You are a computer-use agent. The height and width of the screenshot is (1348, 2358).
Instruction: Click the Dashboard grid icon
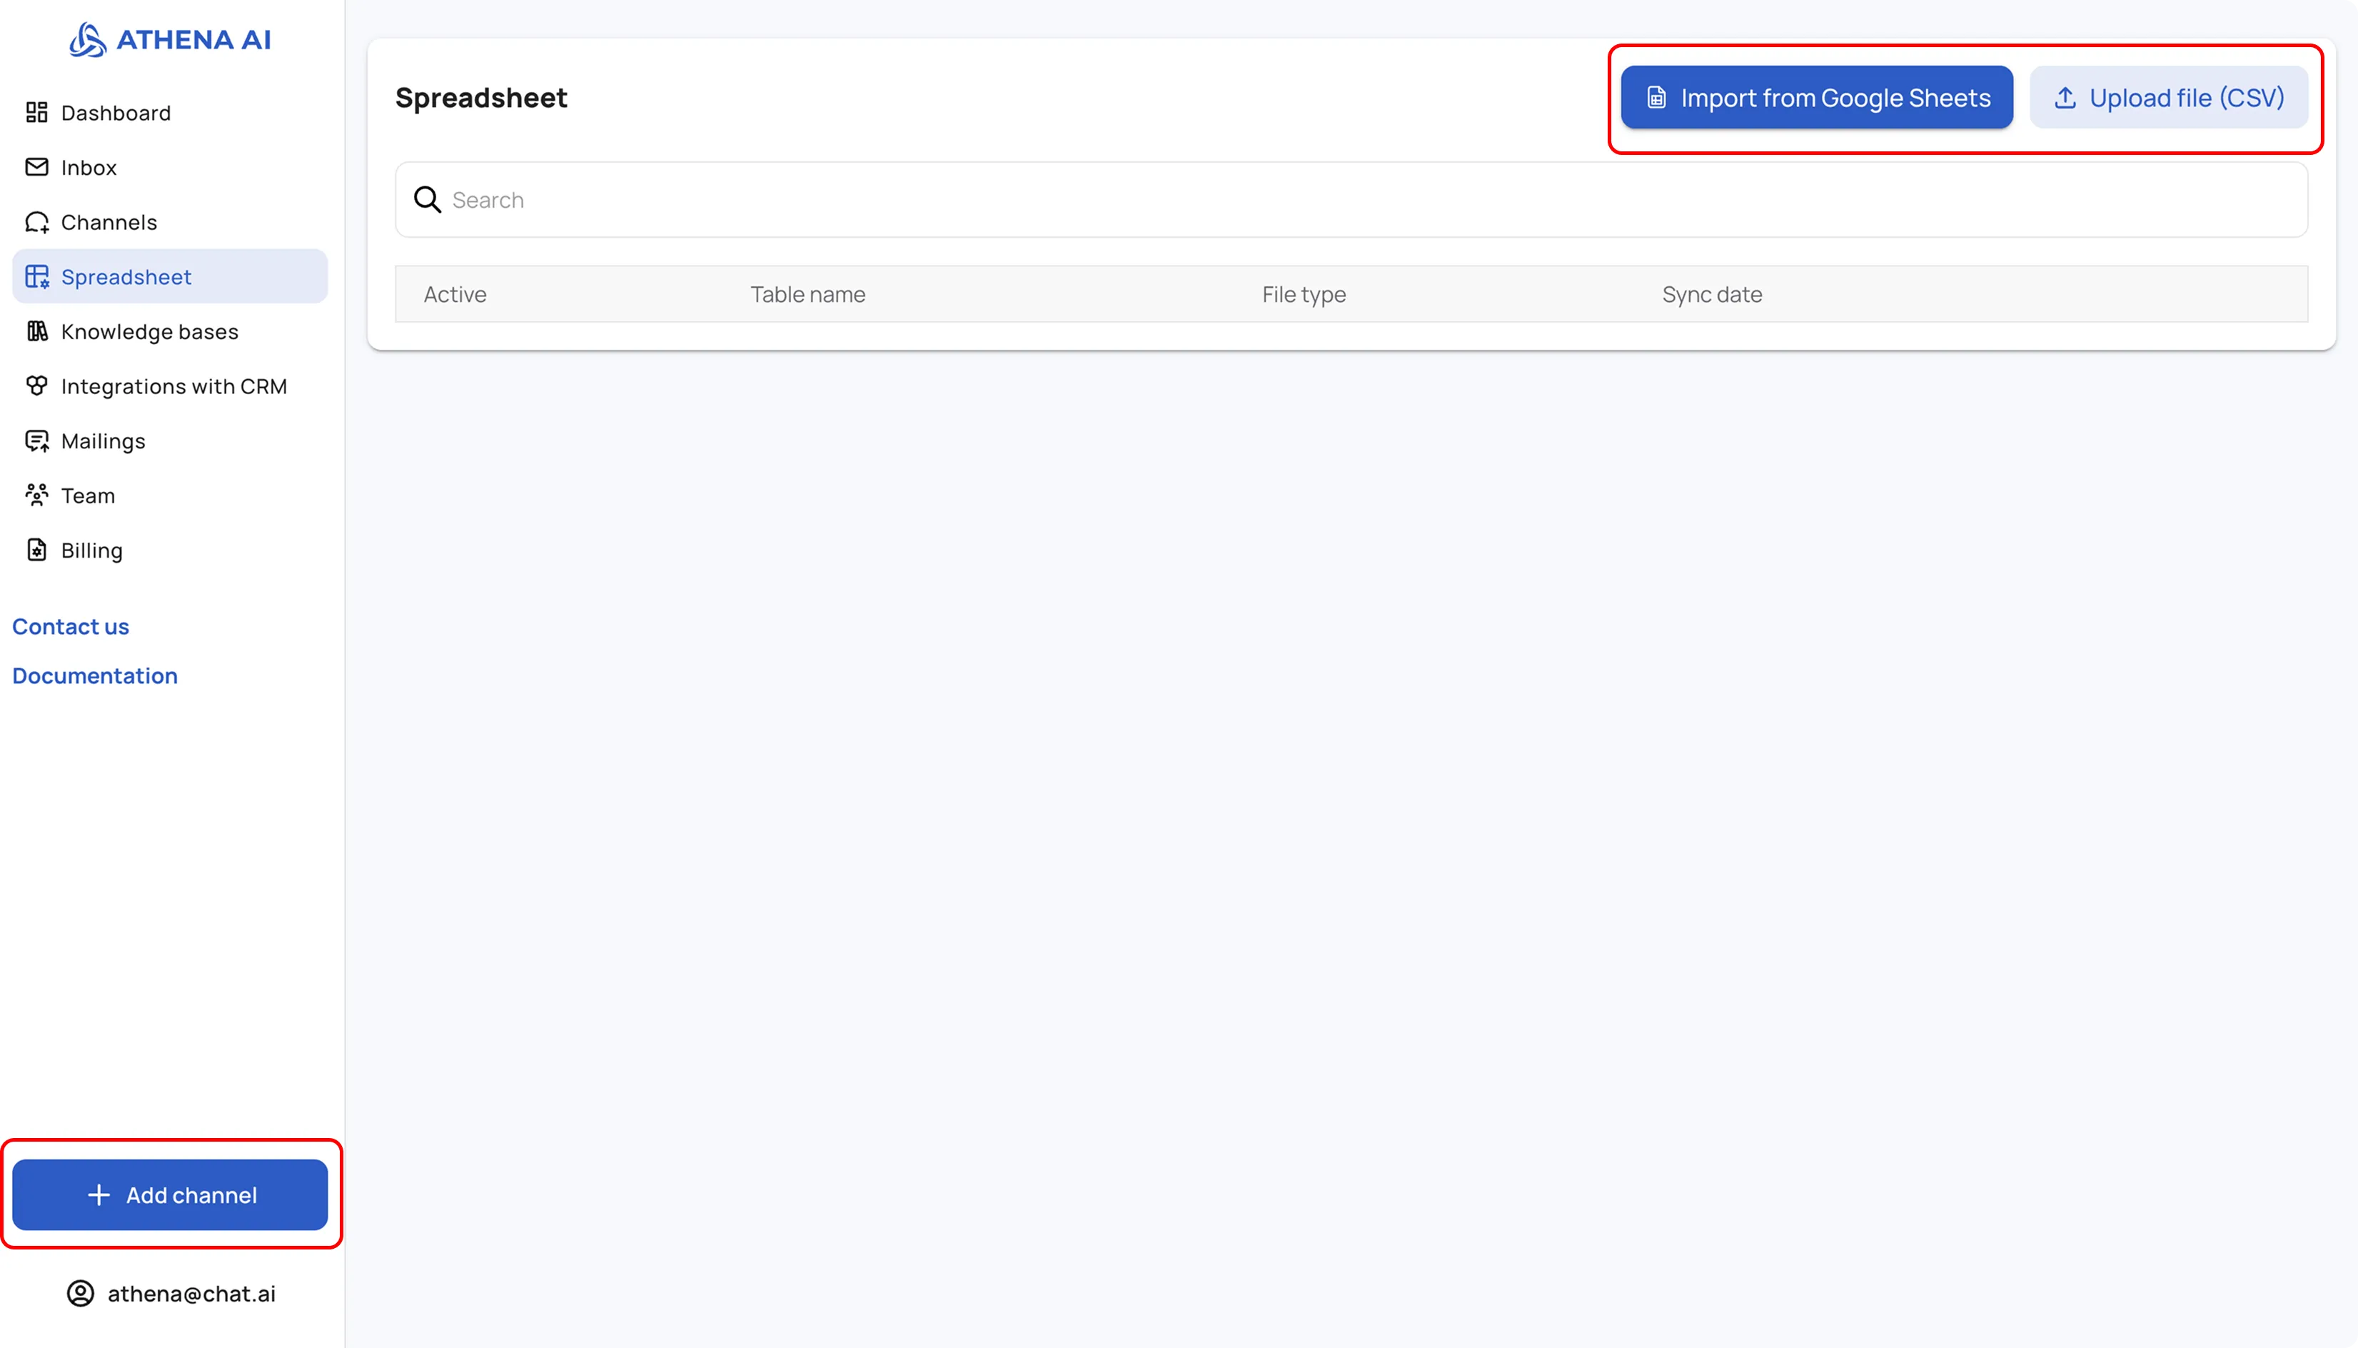[x=37, y=113]
